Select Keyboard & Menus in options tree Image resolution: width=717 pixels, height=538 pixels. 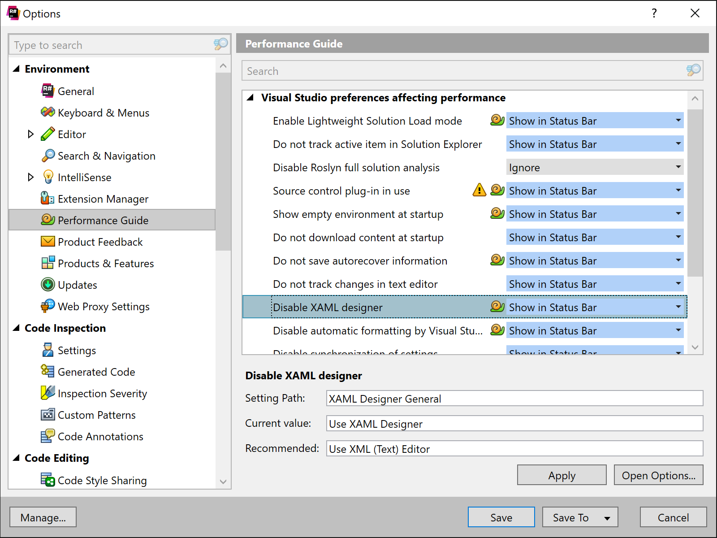click(x=104, y=113)
